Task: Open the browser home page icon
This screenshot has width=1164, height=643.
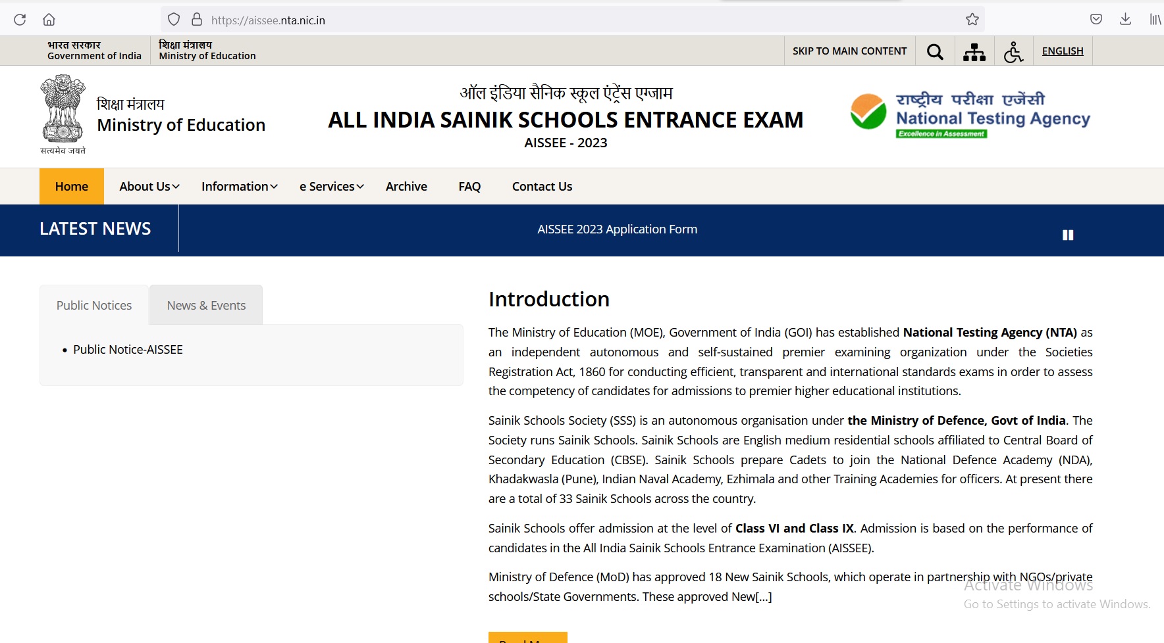Action: point(49,20)
